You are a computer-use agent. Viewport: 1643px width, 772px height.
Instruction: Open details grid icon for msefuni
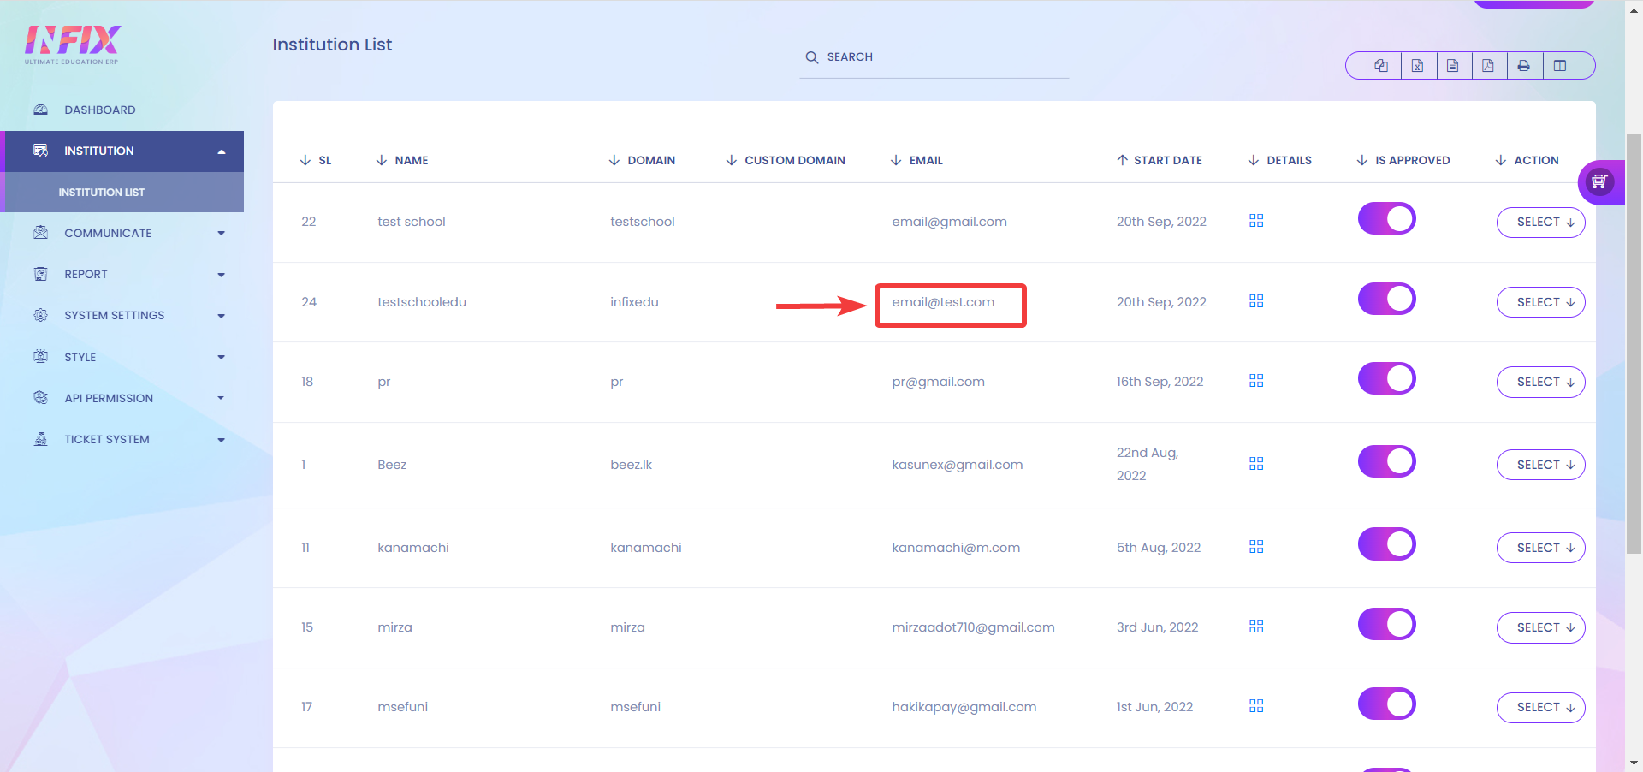coord(1256,706)
